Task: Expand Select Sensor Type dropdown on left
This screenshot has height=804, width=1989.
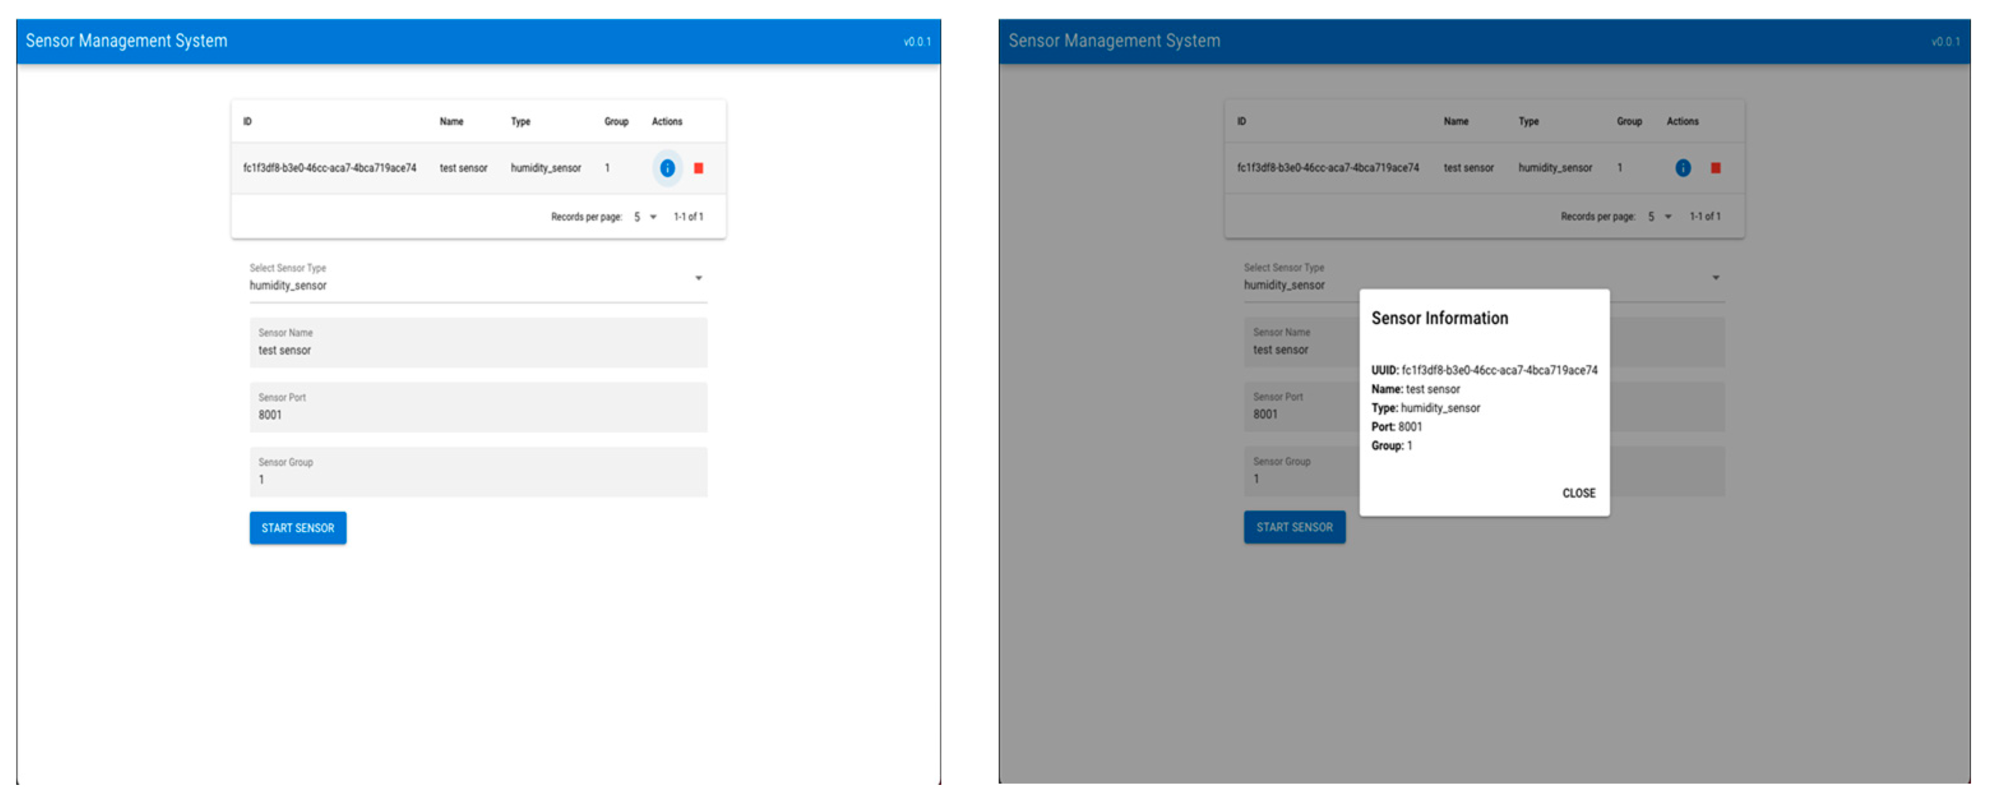Action: [x=698, y=278]
